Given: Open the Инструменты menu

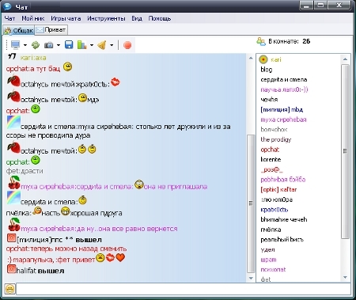Looking at the screenshot, I should 106,18.
